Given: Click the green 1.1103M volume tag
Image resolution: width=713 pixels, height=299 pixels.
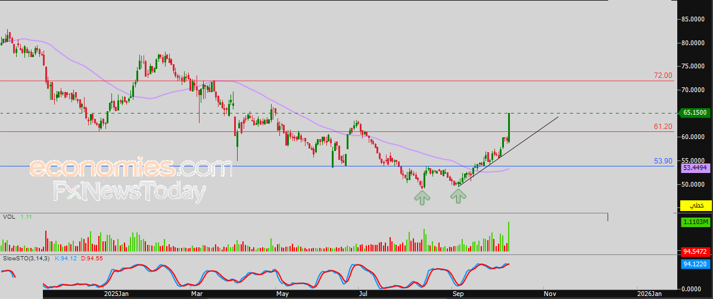Looking at the screenshot, I should click(x=696, y=222).
